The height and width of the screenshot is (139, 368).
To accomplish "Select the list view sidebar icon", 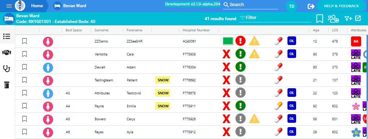I will pos(7,36).
